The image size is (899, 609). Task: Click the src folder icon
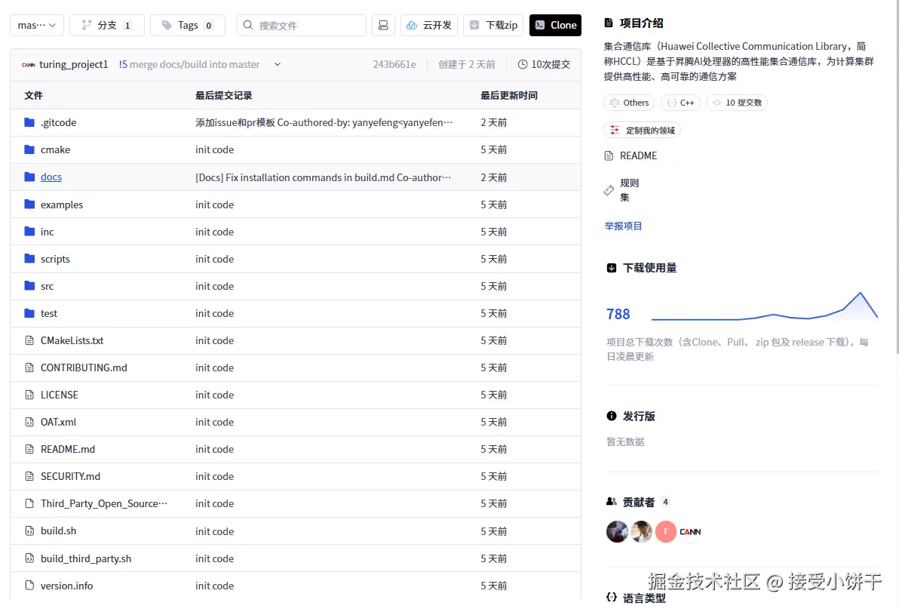point(29,285)
